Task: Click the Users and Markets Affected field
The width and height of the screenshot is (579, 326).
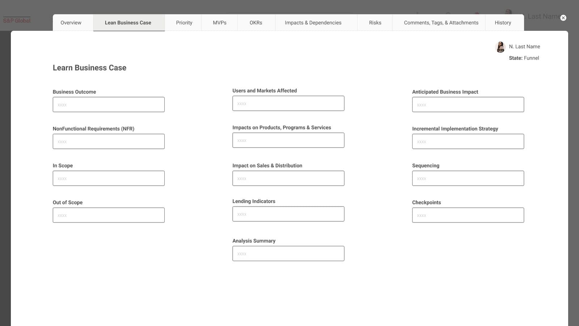Action: click(x=288, y=103)
